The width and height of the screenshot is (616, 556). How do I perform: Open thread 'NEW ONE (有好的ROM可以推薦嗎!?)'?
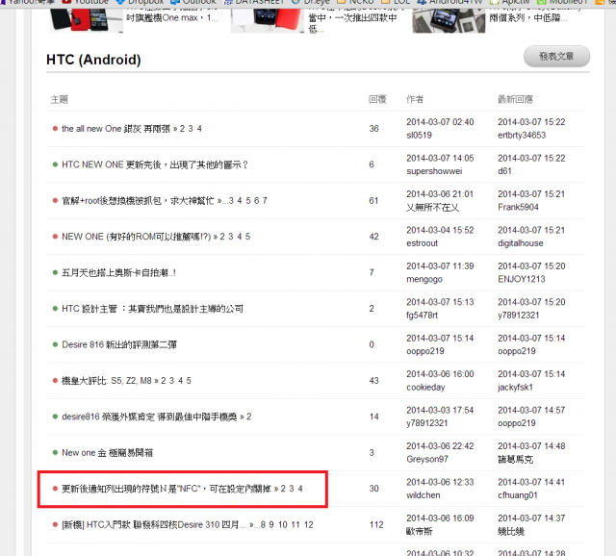[x=137, y=237]
